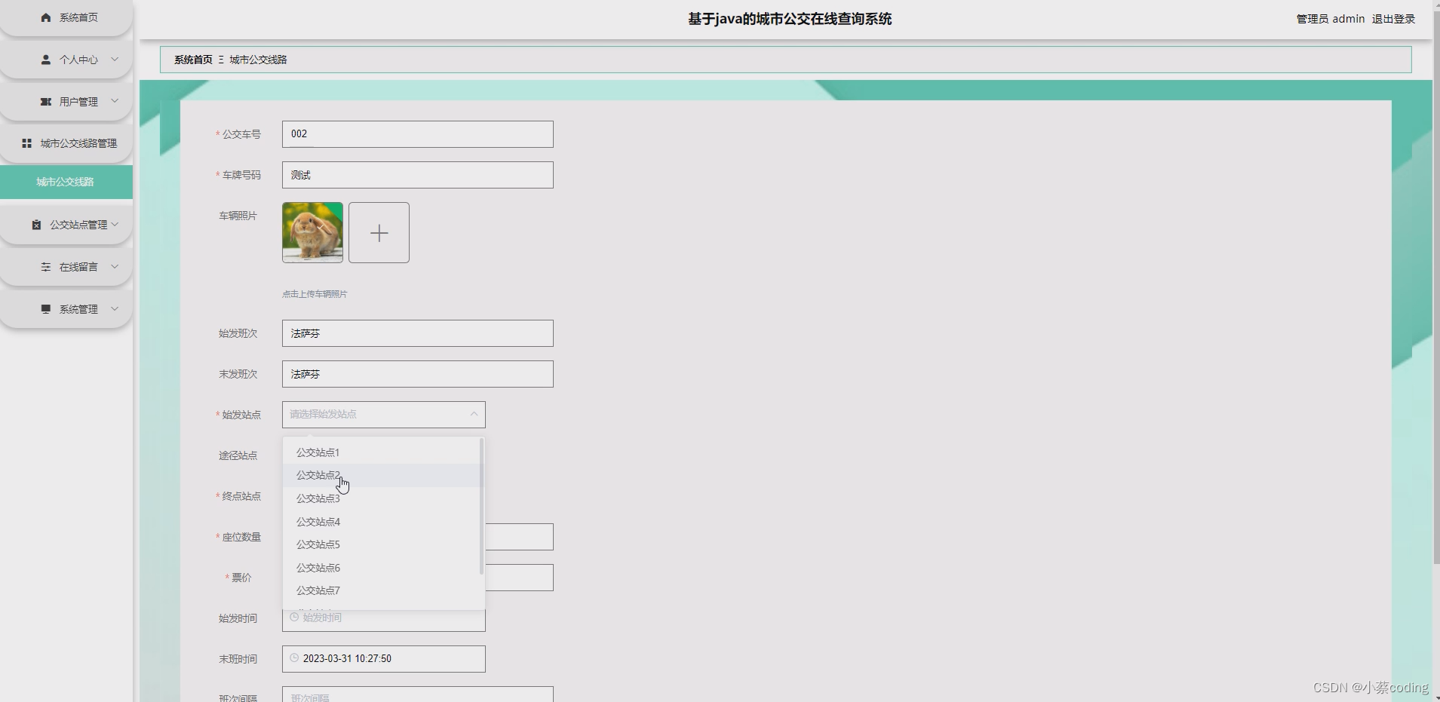Screen dimensions: 1440x702
Task: Click the monitor icon beside 系统管理
Action: [x=46, y=309]
